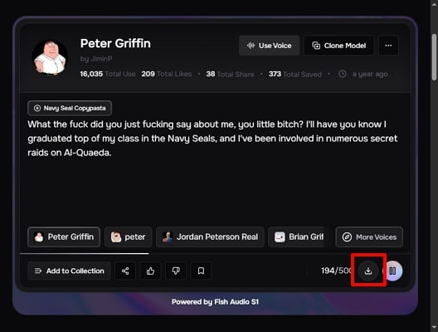This screenshot has height=332, width=438.
Task: Click the 194/500 character counter
Action: point(336,271)
